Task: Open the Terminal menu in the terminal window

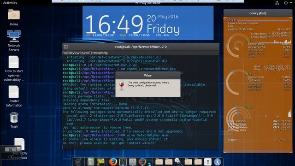Action: point(95,53)
